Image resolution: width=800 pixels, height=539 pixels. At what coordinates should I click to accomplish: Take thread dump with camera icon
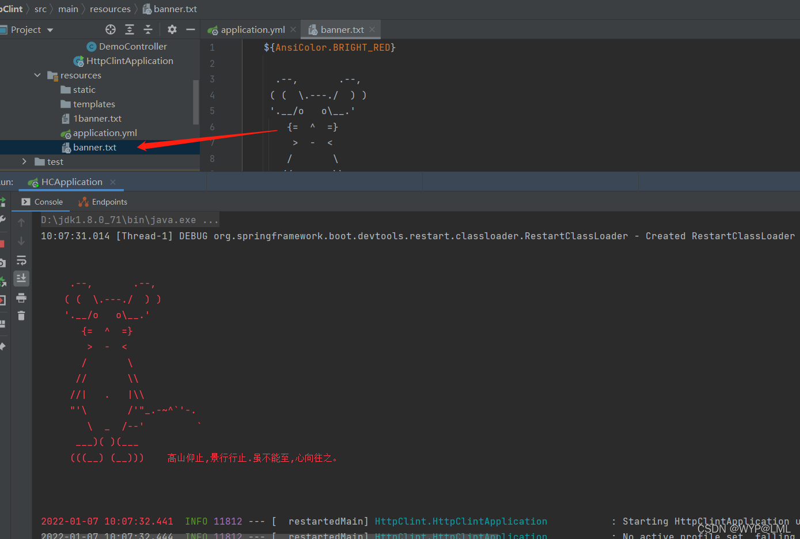click(x=2, y=263)
